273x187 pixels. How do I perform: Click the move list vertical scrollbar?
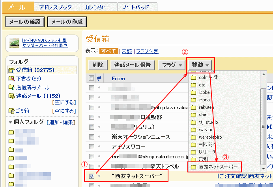pos(263,118)
